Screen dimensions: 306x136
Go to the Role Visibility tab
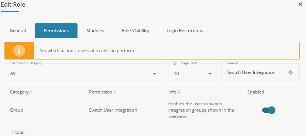pos(135,31)
